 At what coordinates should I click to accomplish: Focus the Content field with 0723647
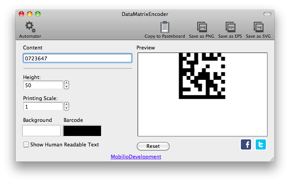coord(78,58)
